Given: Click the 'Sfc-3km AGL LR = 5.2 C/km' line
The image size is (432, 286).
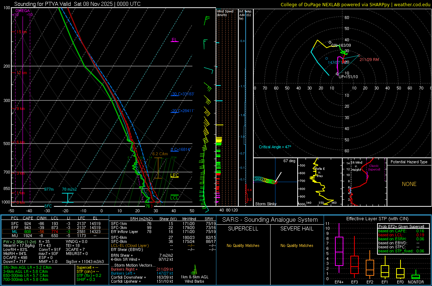Looking at the screenshot, I should pos(27,267).
